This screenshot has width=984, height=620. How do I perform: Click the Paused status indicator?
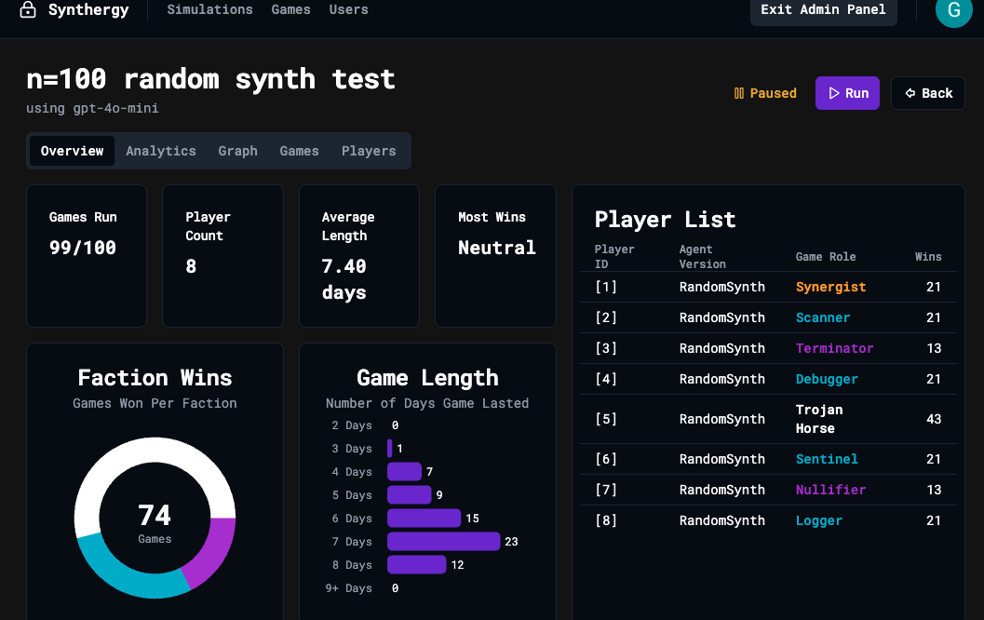coord(765,93)
